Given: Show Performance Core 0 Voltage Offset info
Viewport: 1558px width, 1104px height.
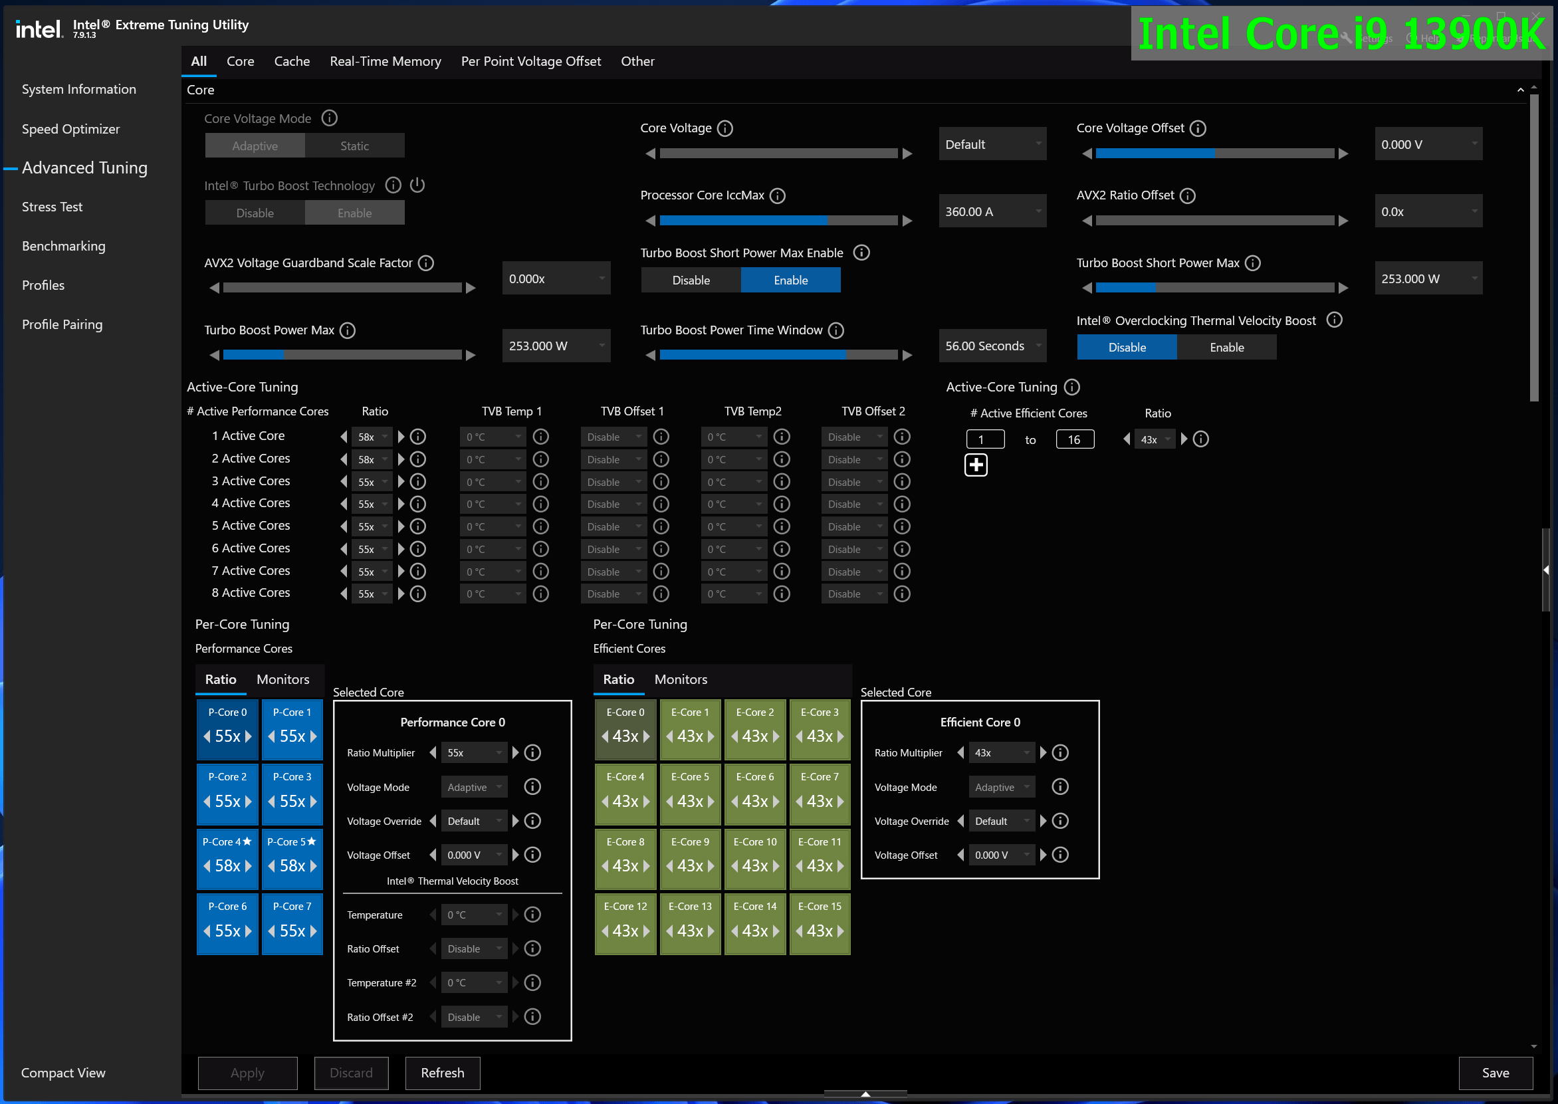Looking at the screenshot, I should coord(533,855).
